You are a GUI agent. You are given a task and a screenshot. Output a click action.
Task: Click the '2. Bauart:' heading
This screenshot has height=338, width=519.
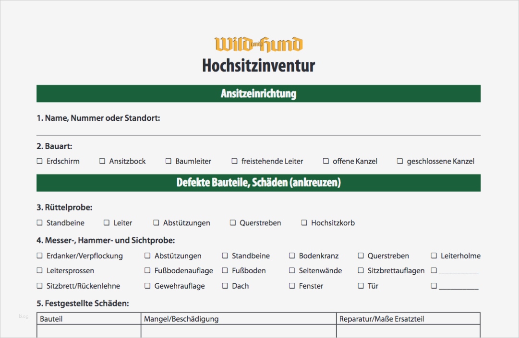[x=54, y=146]
